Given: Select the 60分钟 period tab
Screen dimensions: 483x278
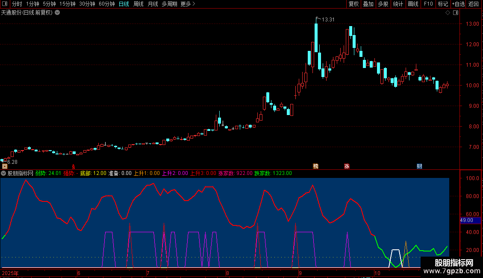Looking at the screenshot, I should click(106, 4).
